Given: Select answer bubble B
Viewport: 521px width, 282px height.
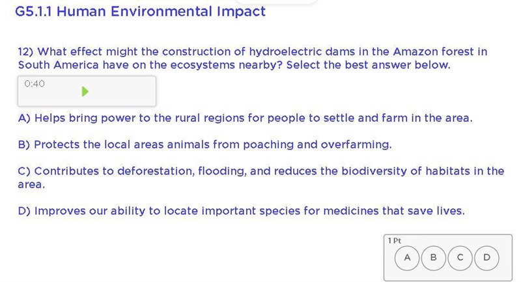Looking at the screenshot, I should pyautogui.click(x=434, y=258).
